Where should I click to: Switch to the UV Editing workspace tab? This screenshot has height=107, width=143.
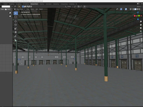click(x=26, y=4)
